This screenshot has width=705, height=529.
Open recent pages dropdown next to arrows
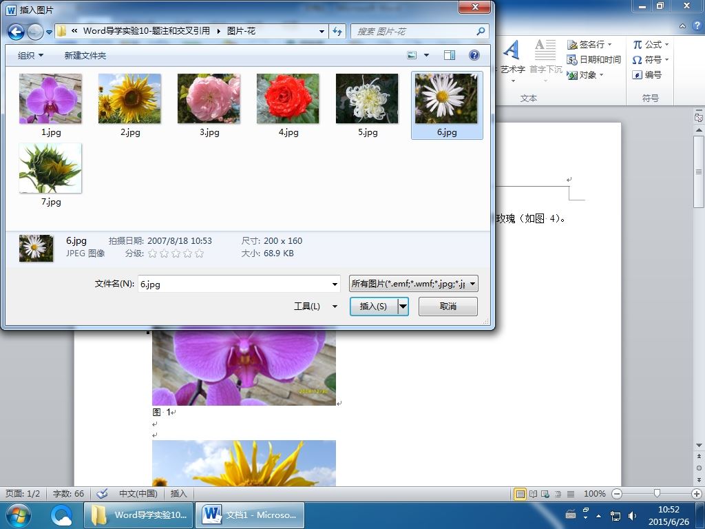coord(49,32)
